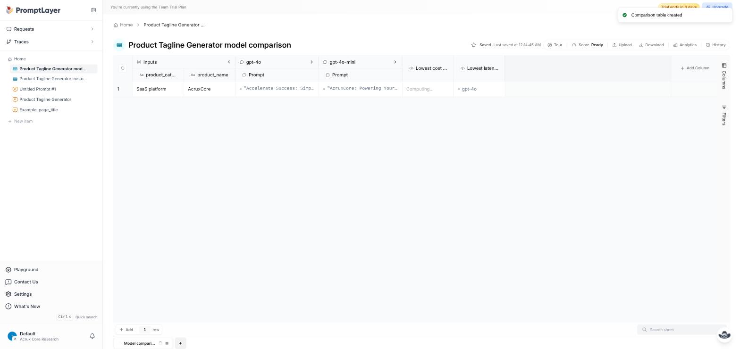Click the Comparison table created notification
This screenshot has height=349, width=740.
point(675,15)
